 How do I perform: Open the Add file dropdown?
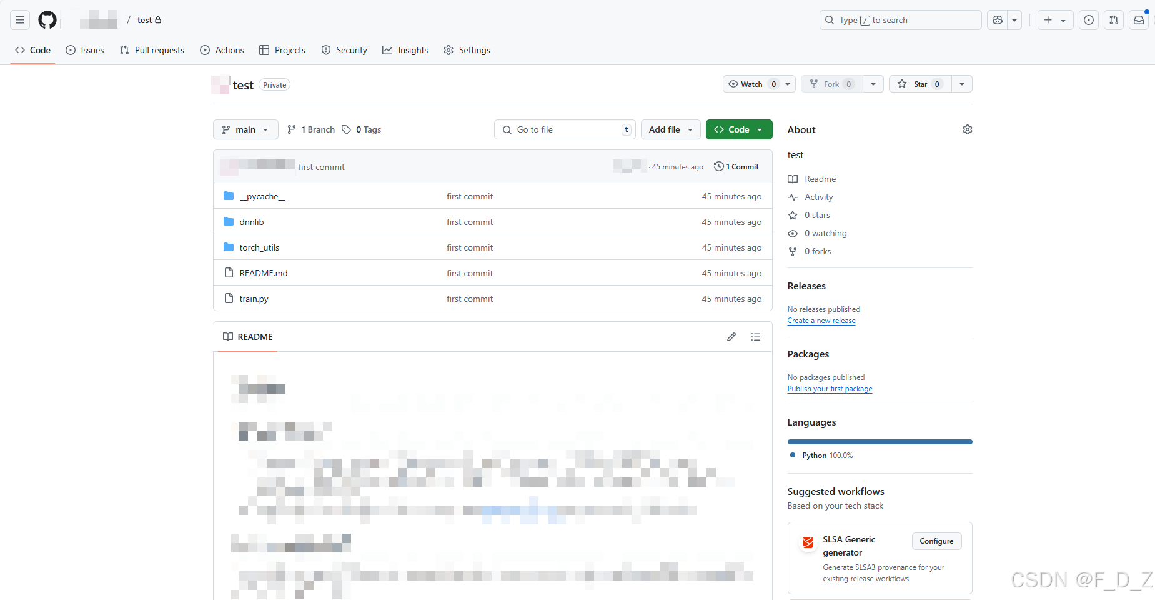click(671, 129)
